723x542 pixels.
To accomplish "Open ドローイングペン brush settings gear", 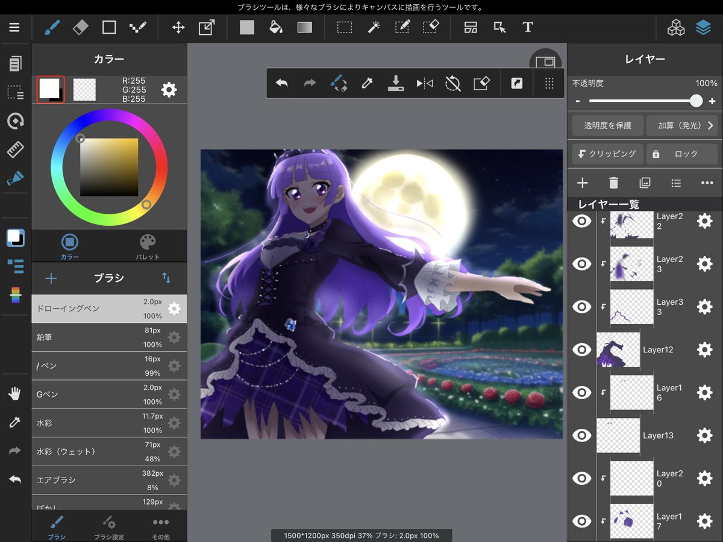I will click(174, 309).
